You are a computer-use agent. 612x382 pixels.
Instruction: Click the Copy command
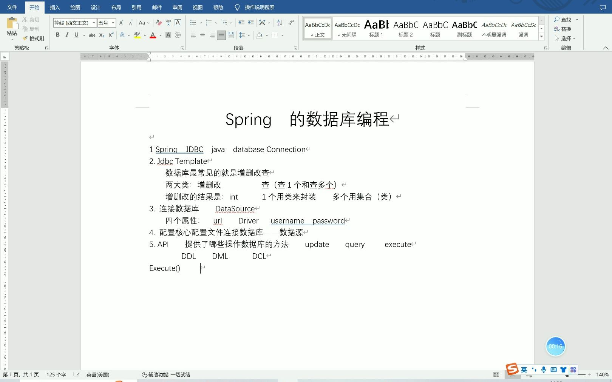pos(31,29)
